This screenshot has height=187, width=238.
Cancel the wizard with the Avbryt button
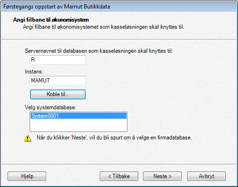pos(206,176)
